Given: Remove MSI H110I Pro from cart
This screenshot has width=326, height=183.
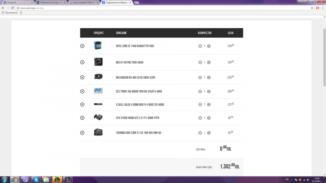Looking at the screenshot, I should [x=82, y=62].
